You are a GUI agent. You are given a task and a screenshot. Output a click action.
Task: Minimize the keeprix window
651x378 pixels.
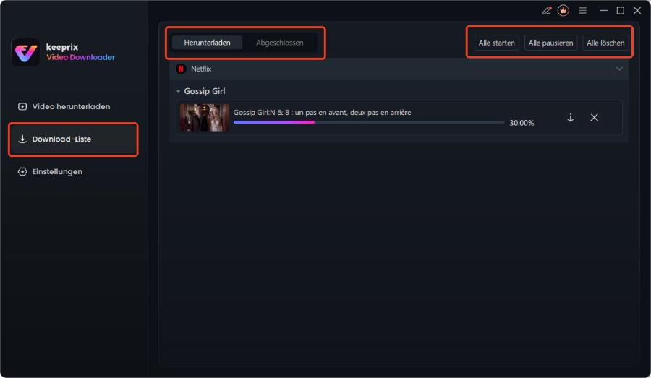point(604,11)
